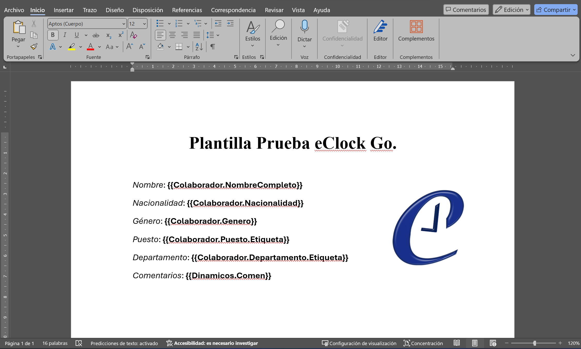This screenshot has width=581, height=349.
Task: Increase font size with A-up icon
Action: coord(129,47)
